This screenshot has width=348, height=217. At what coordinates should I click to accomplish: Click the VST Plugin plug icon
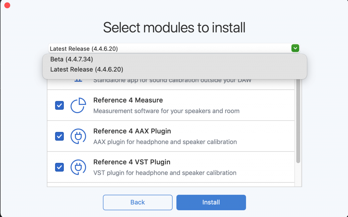click(78, 167)
